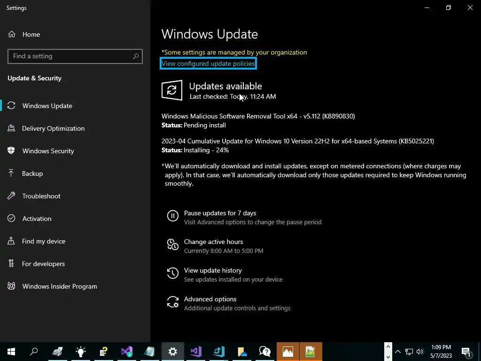The height and width of the screenshot is (361, 481).
Task: Open the green notepad app in taskbar
Action: [311, 352]
